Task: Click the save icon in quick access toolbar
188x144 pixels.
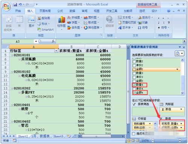Action: [15, 5]
